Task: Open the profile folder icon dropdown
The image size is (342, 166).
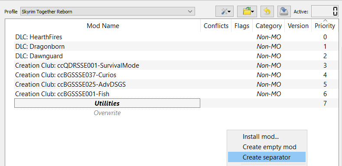Action: coord(247,11)
